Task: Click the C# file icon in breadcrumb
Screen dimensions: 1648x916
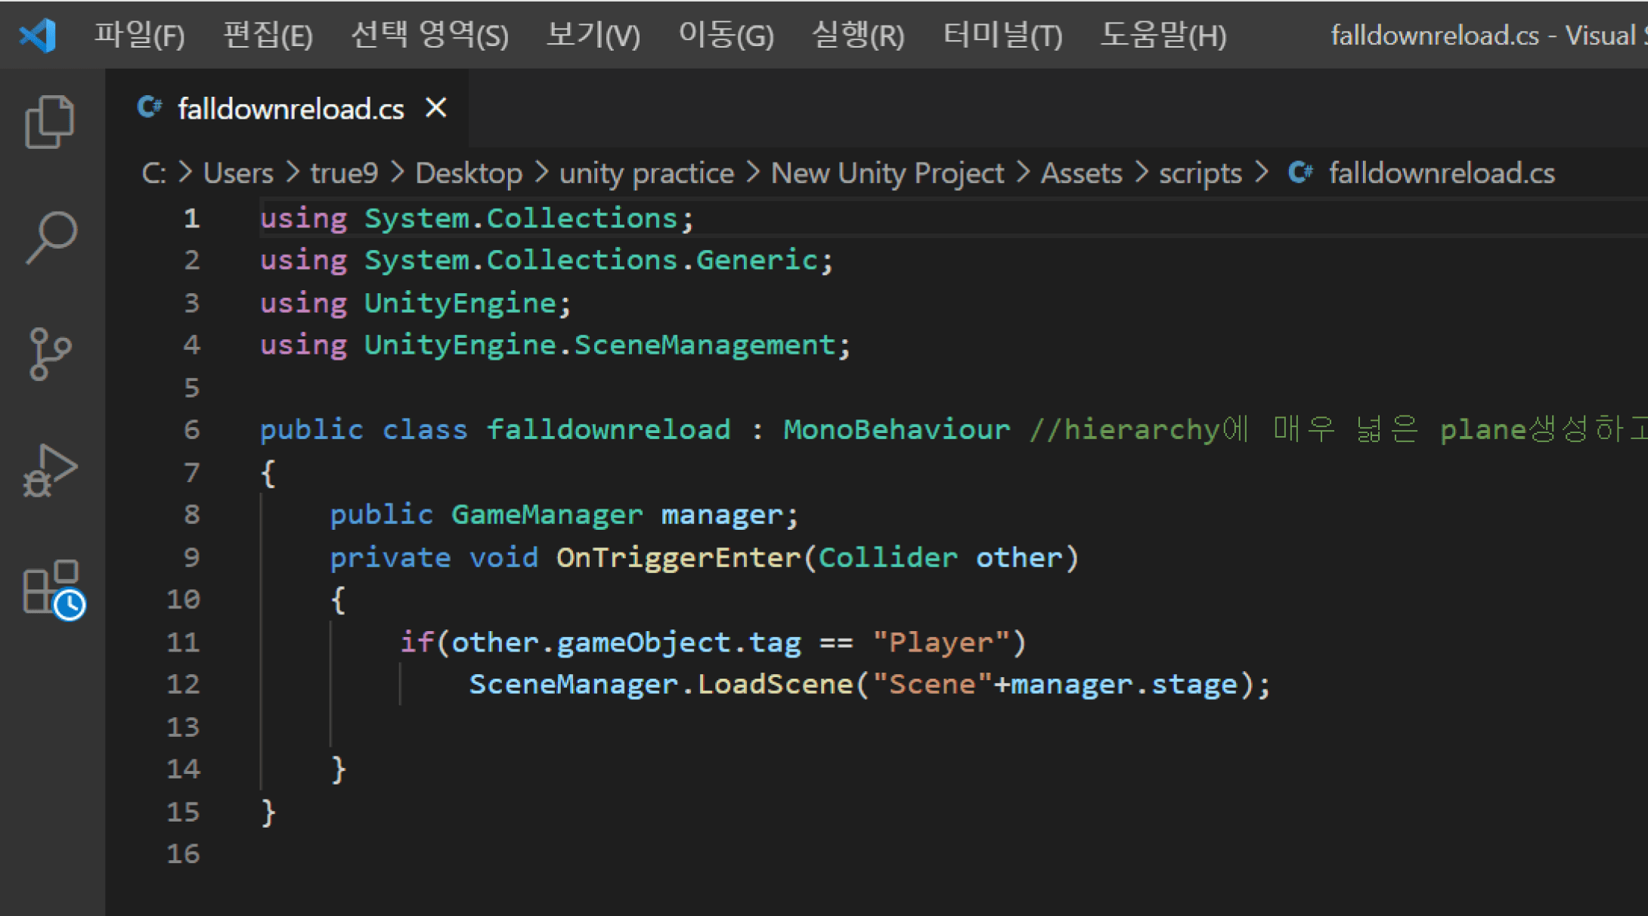Action: 1300,173
